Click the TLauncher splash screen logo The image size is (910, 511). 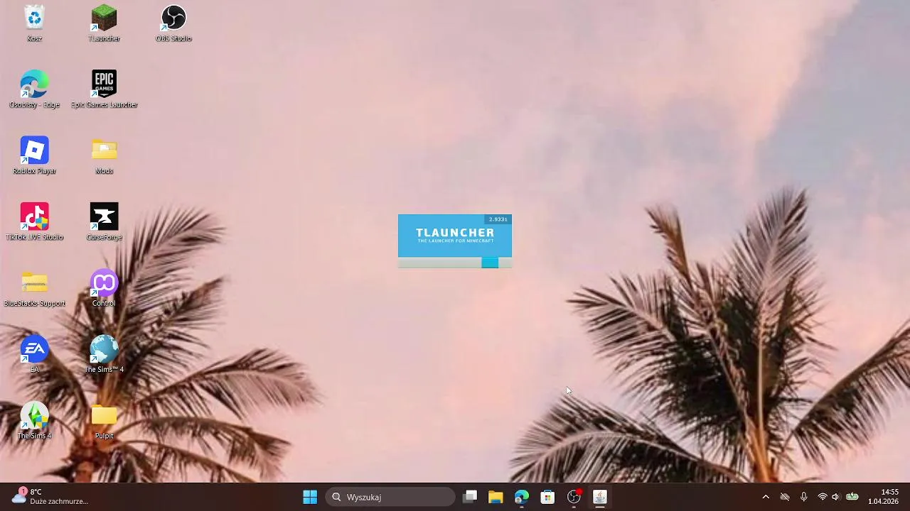(x=455, y=235)
